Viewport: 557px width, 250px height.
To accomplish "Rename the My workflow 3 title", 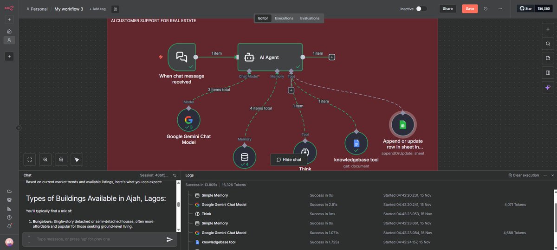I will [69, 9].
